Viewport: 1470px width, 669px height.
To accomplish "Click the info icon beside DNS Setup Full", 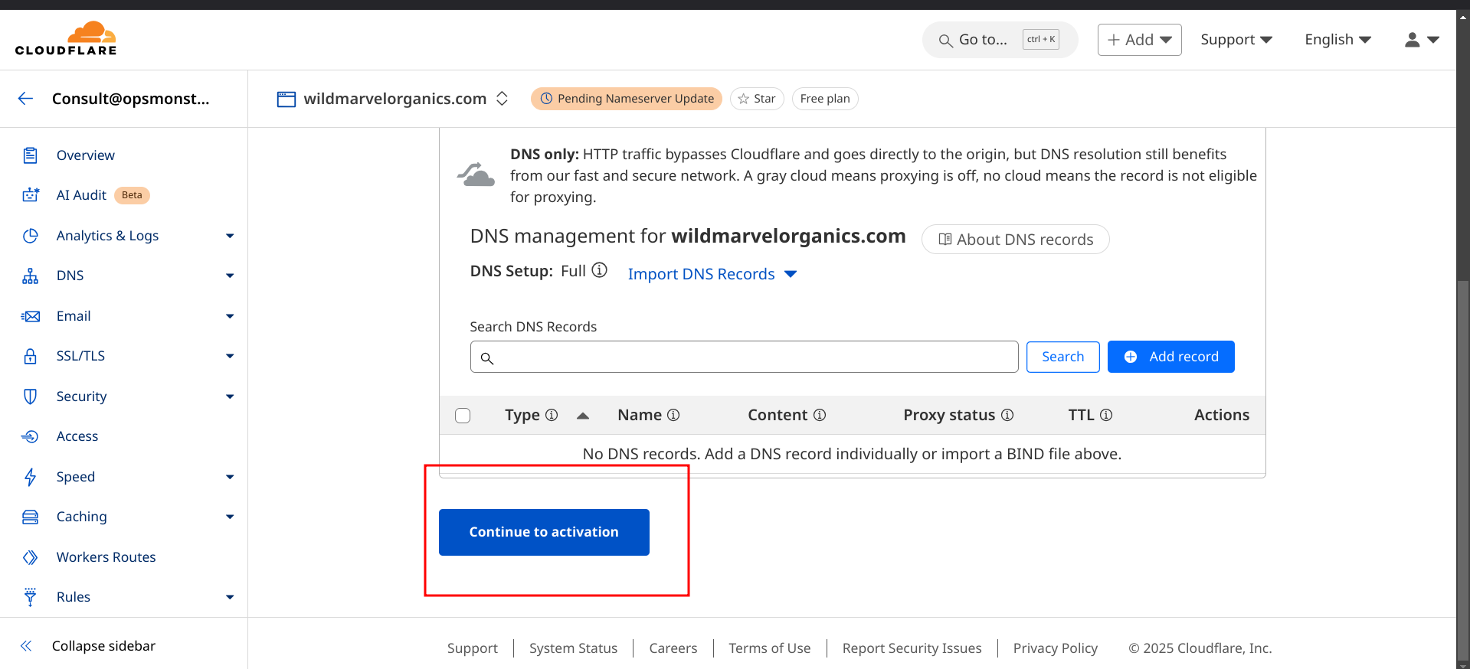I will tap(600, 270).
